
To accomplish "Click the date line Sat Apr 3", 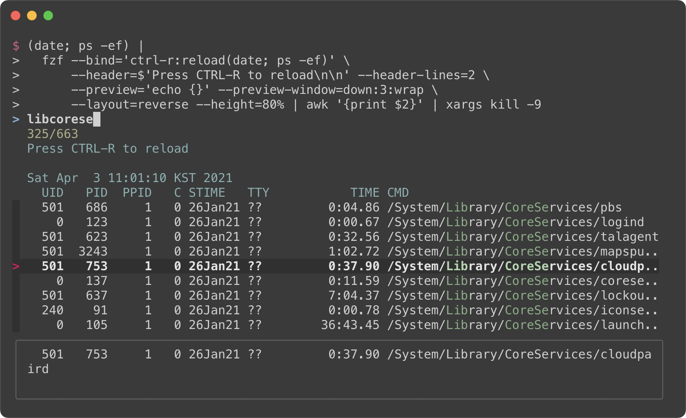I will pyautogui.click(x=130, y=178).
